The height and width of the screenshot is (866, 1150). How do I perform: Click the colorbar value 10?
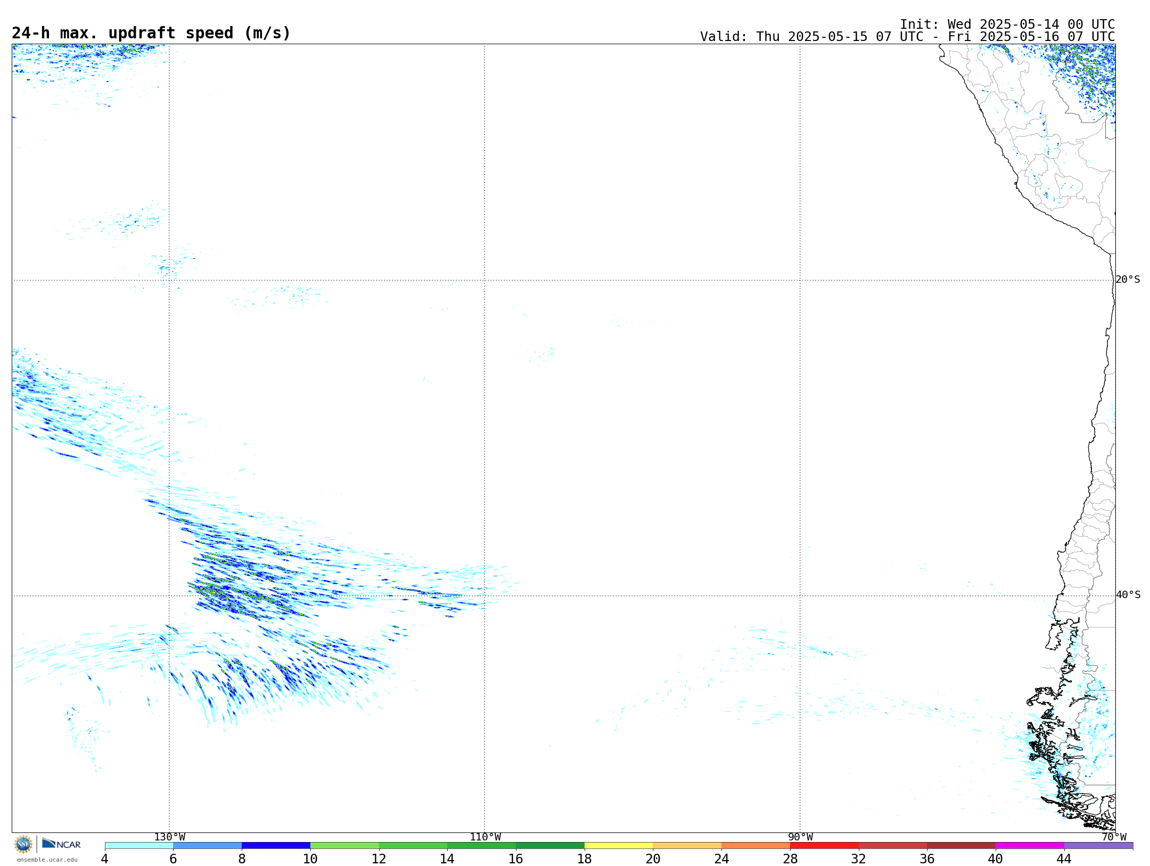(310, 859)
